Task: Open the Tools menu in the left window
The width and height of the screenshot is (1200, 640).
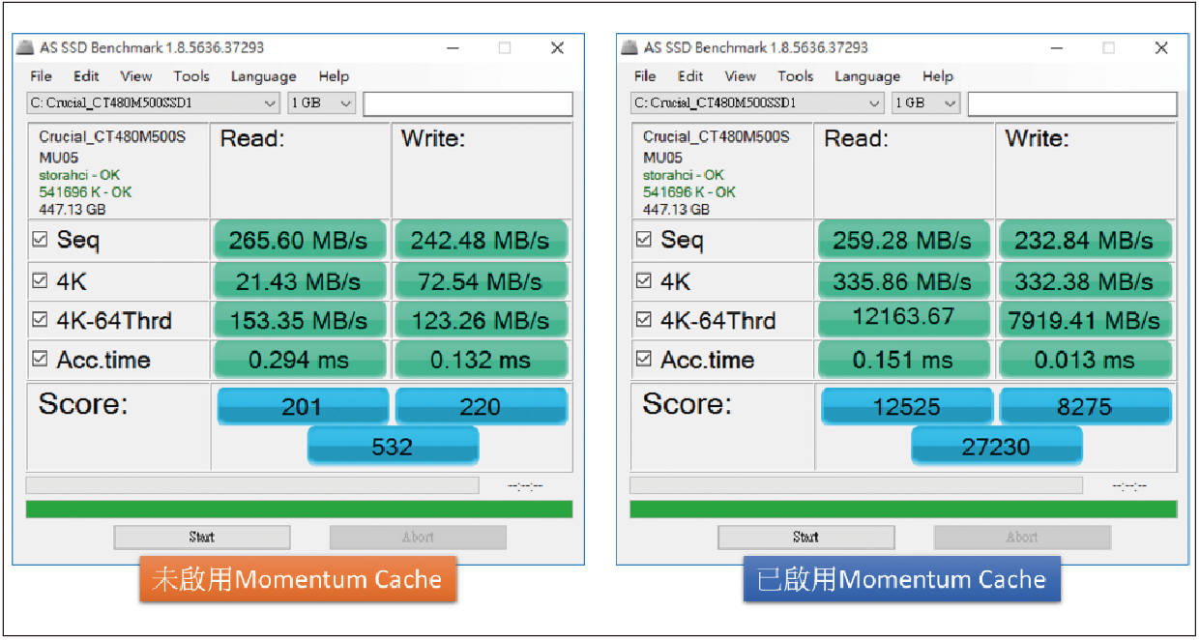Action: pos(191,76)
